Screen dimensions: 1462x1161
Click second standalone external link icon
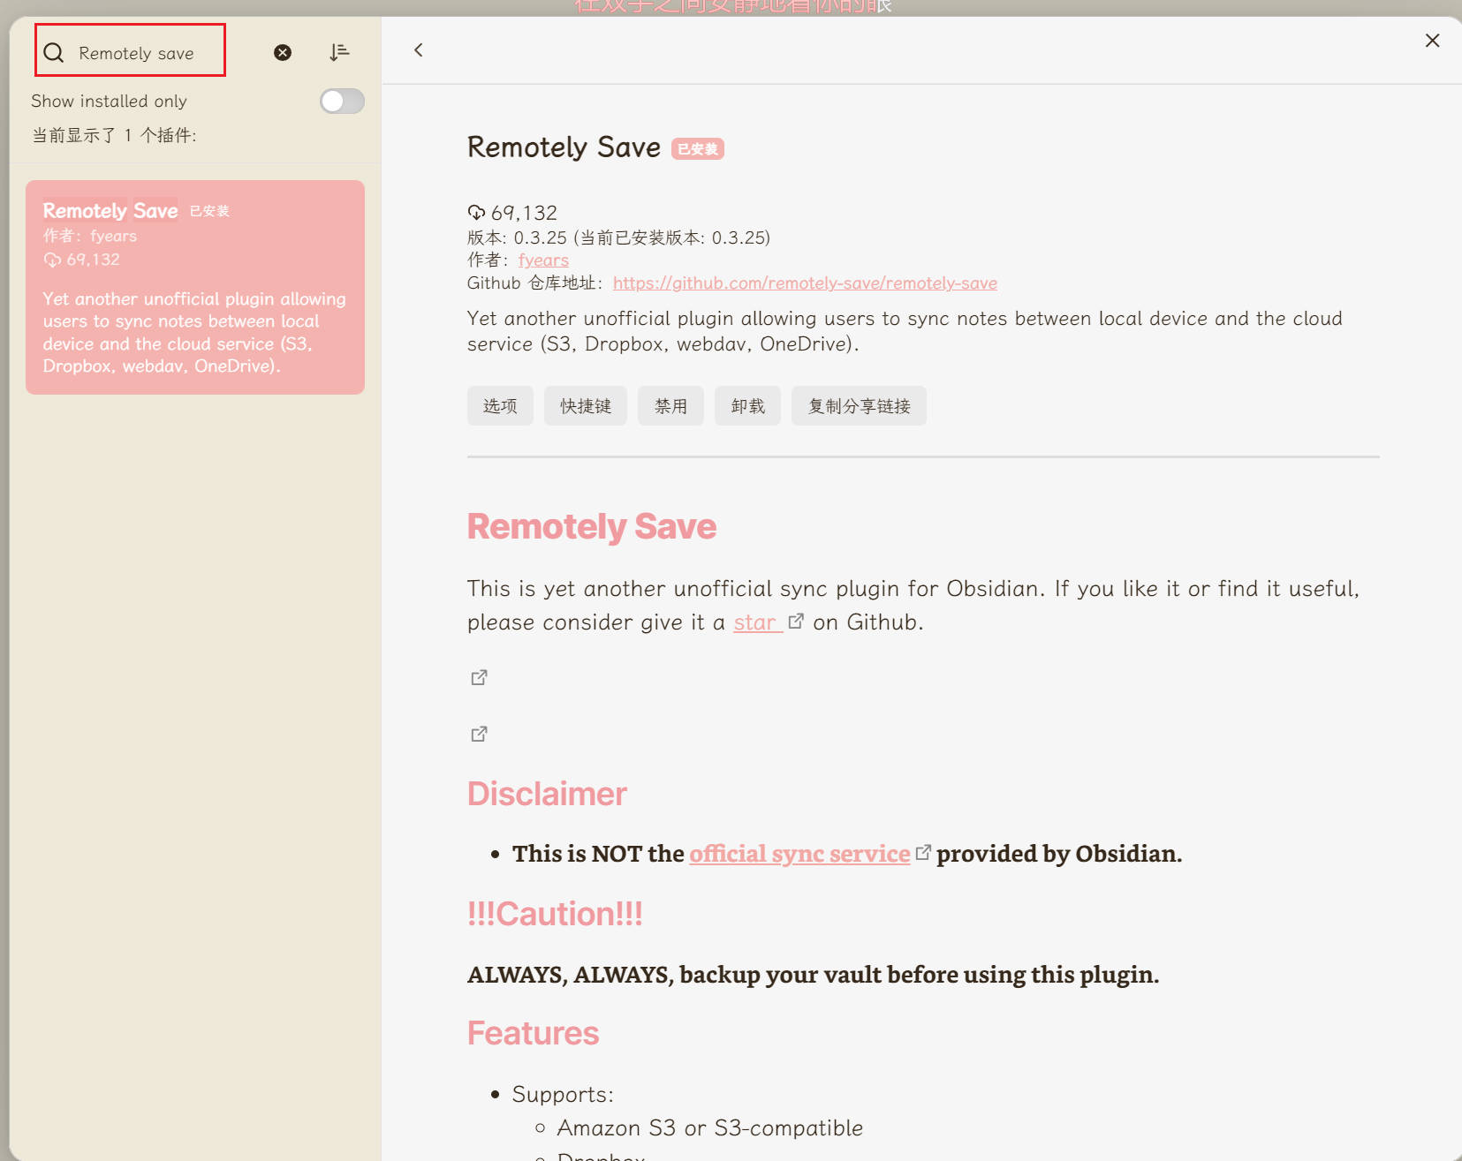coord(479,735)
